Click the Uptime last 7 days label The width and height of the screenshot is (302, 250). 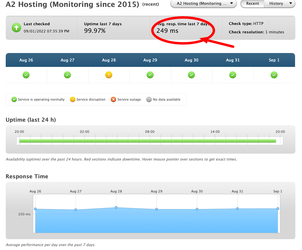tap(103, 24)
